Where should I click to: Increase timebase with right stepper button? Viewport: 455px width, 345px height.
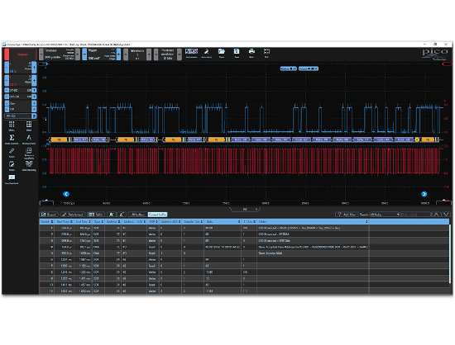(x=78, y=54)
